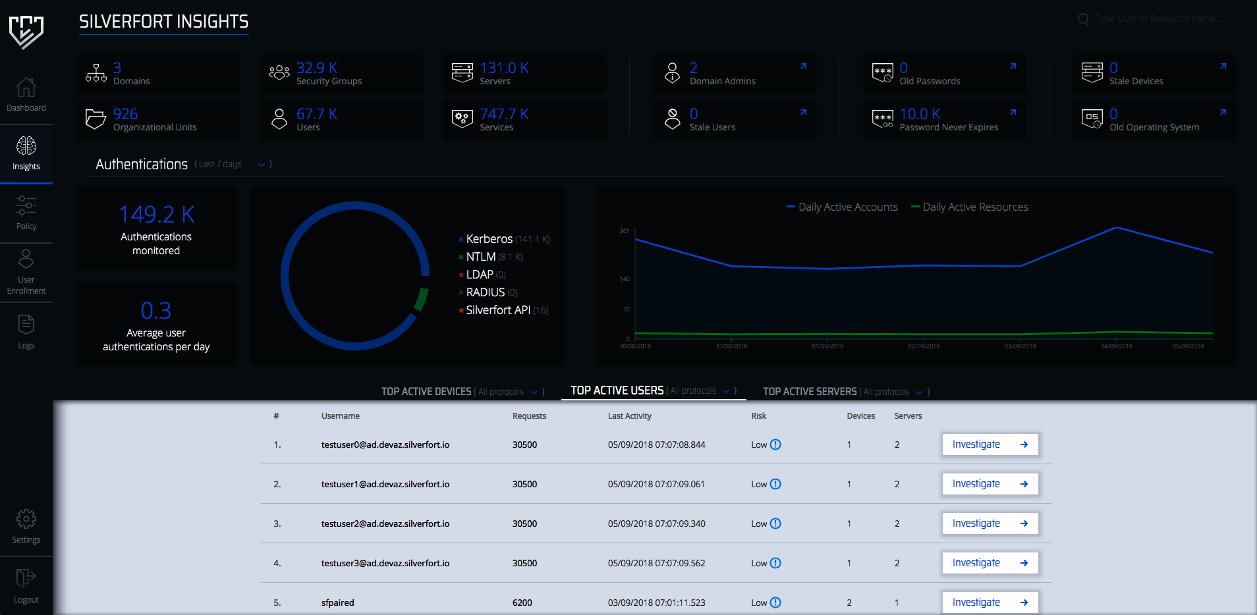The width and height of the screenshot is (1257, 615).
Task: Click the search user or resource field
Action: [x=1161, y=19]
